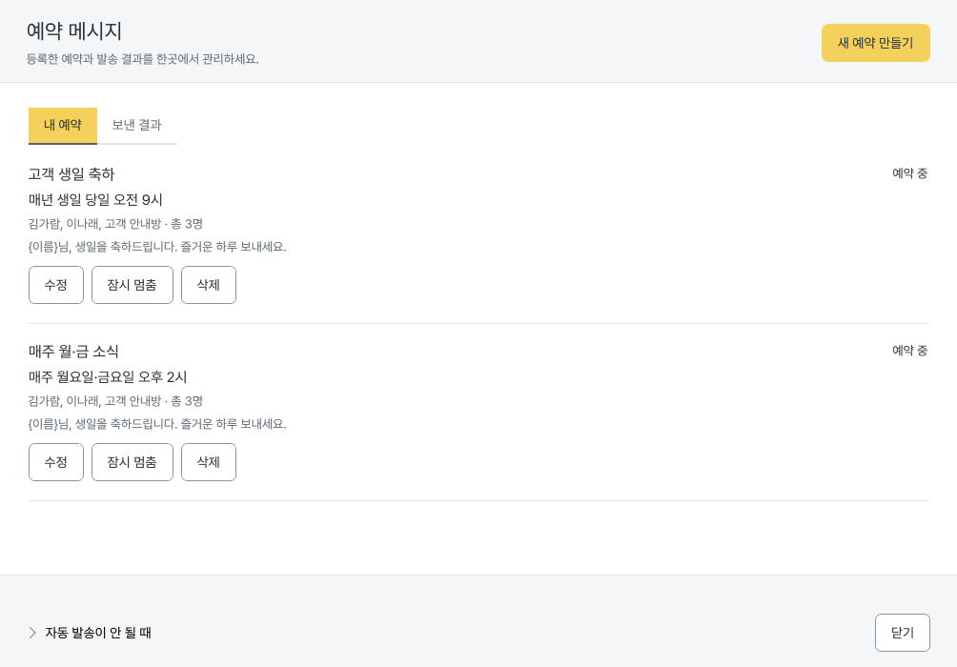Click the 새 예약 만들기 button
Screen dimensions: 957x667
coord(875,43)
